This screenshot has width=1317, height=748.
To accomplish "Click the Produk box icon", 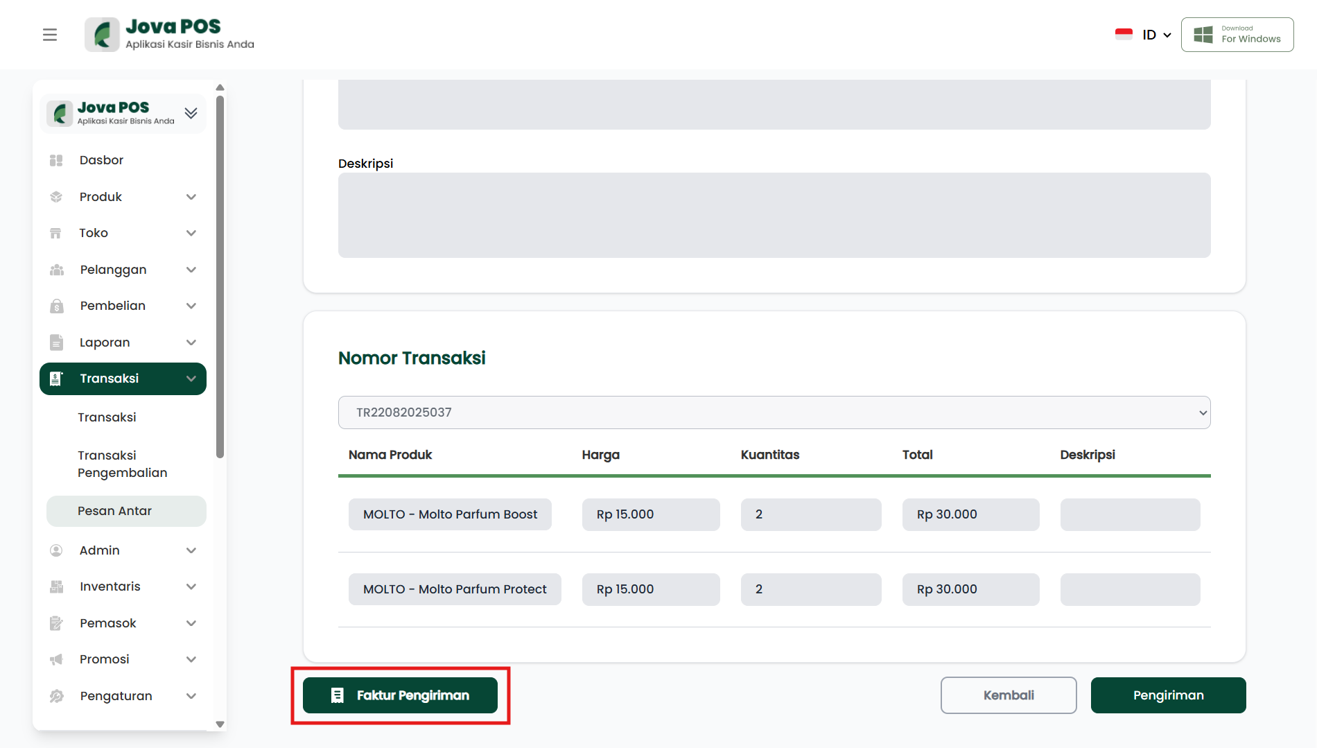I will pyautogui.click(x=56, y=197).
